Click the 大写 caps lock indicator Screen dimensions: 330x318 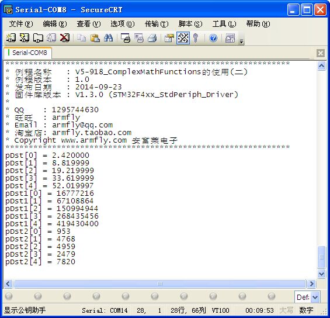(286, 310)
